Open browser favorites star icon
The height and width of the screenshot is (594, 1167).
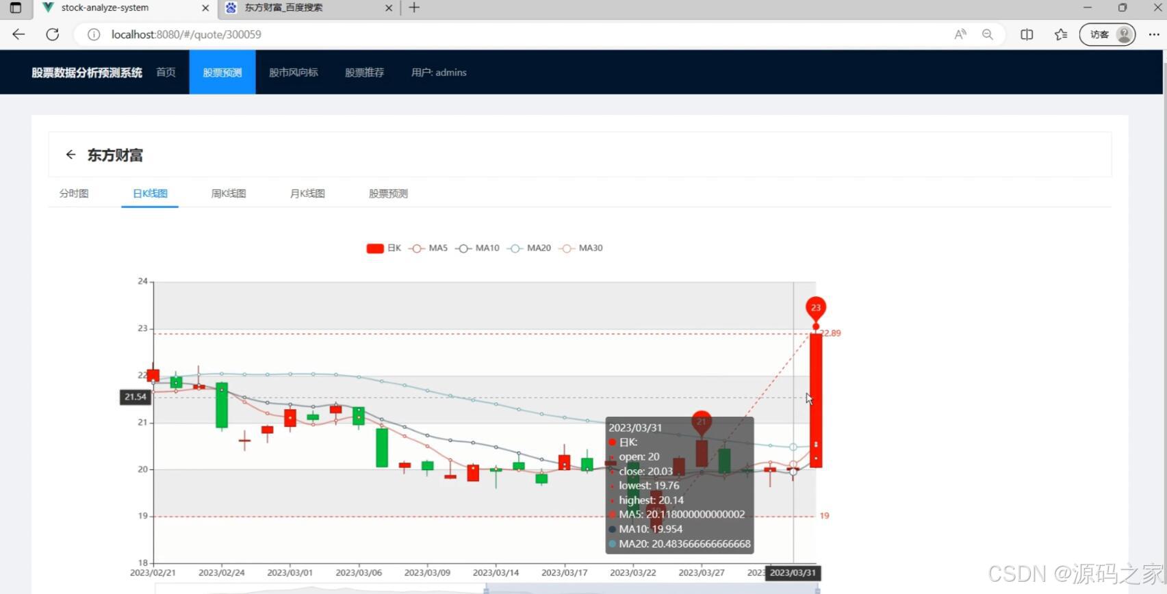click(1061, 34)
